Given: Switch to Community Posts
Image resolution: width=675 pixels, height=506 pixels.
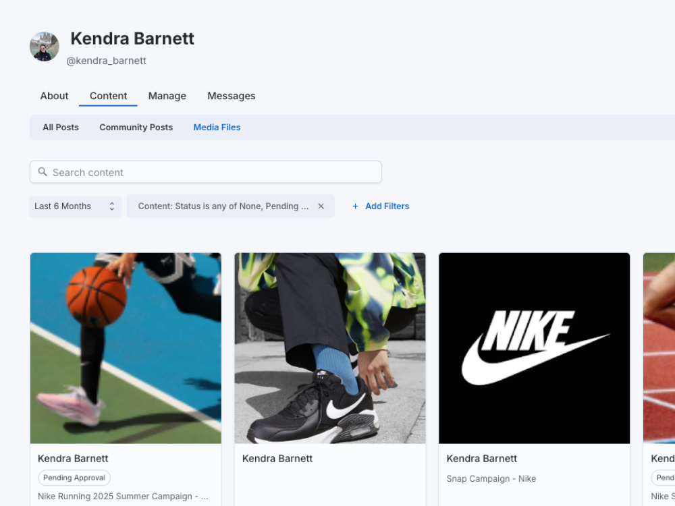Looking at the screenshot, I should (136, 128).
